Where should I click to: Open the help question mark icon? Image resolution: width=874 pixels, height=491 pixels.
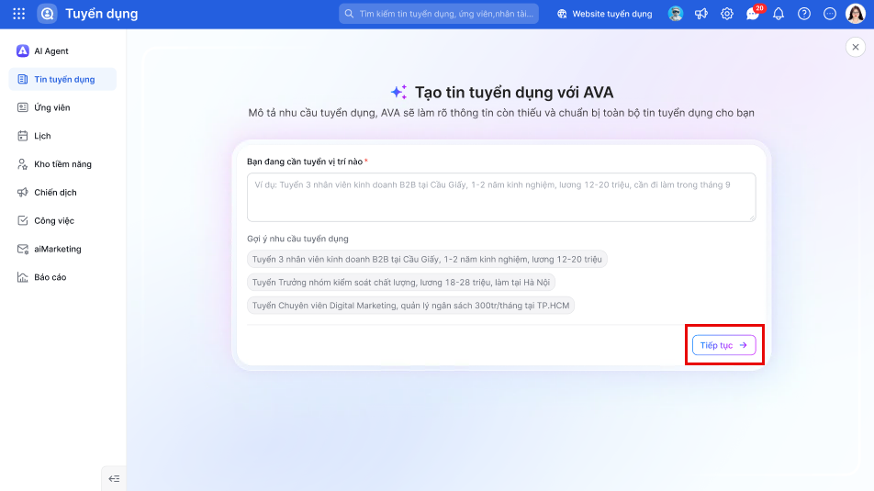pyautogui.click(x=804, y=14)
